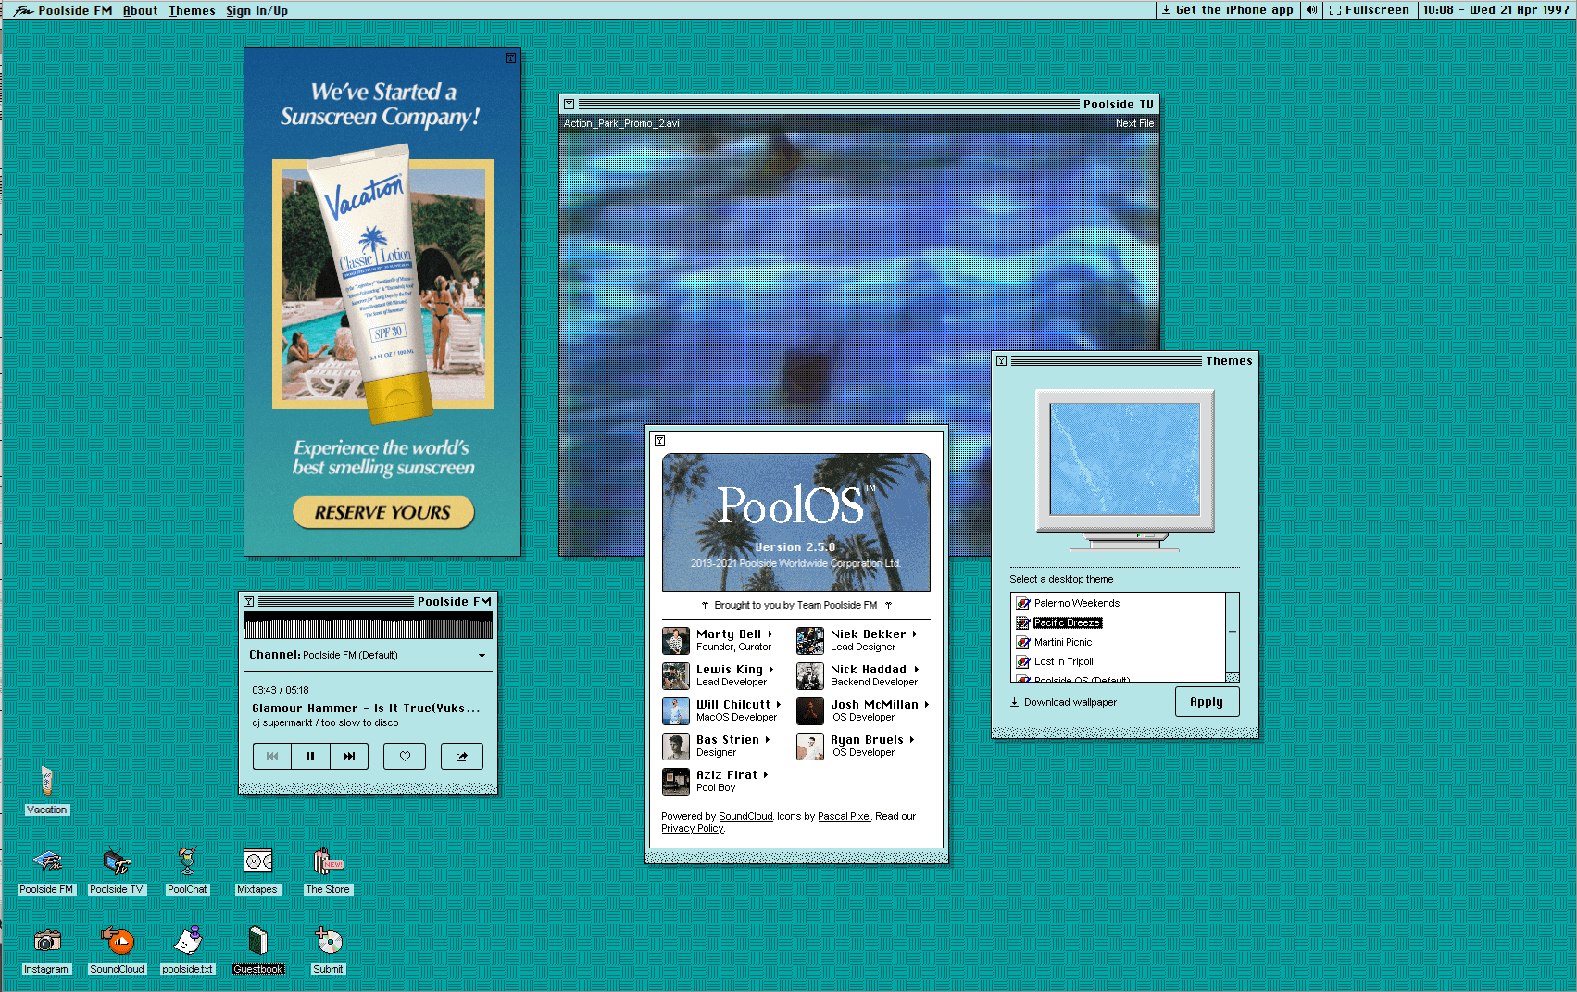Open the PoolChat desktop icon
1577x992 pixels.
coord(187,871)
